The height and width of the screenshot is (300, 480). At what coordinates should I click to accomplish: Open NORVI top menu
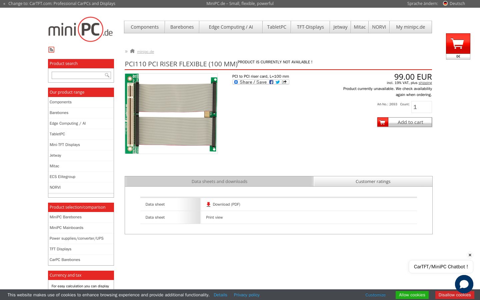(x=379, y=27)
